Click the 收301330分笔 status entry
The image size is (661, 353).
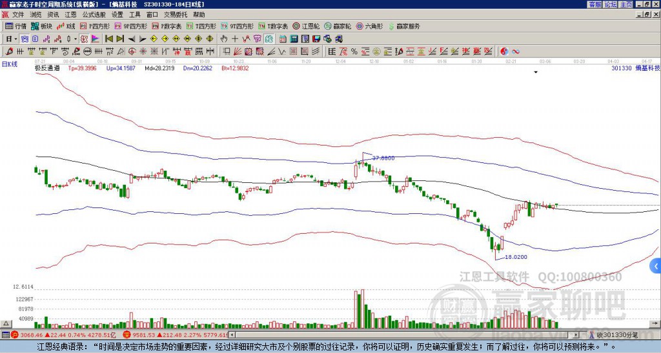614,335
